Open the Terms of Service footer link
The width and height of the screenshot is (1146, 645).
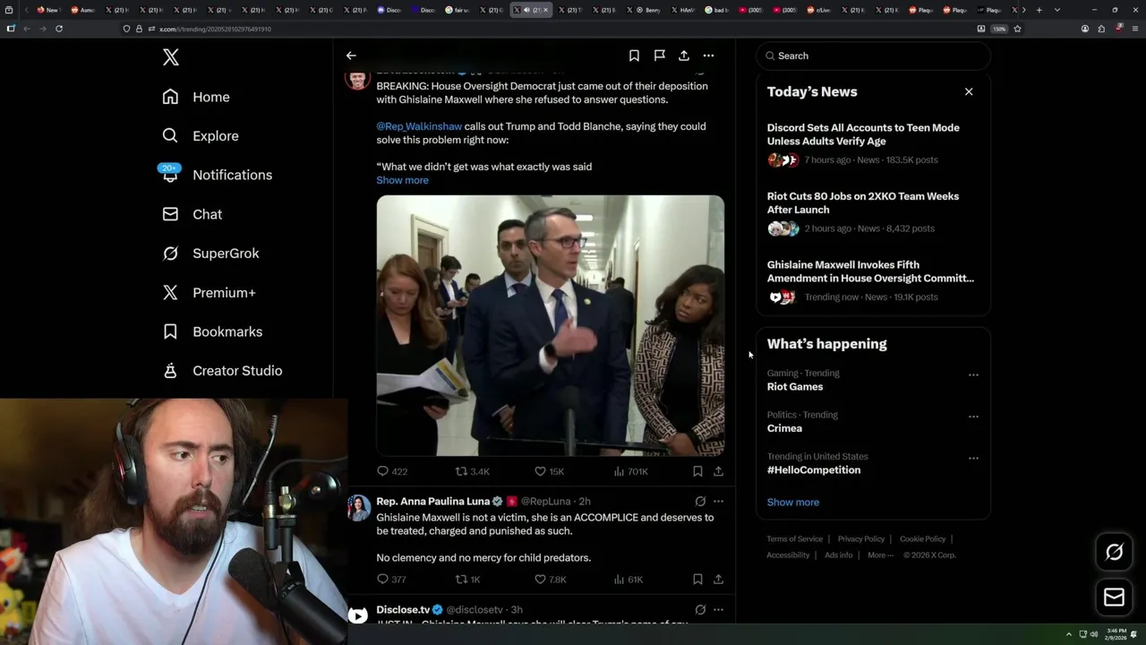(794, 539)
